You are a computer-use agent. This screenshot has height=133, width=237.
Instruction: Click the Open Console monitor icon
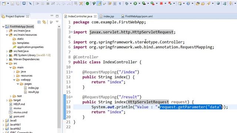click(24, 3)
